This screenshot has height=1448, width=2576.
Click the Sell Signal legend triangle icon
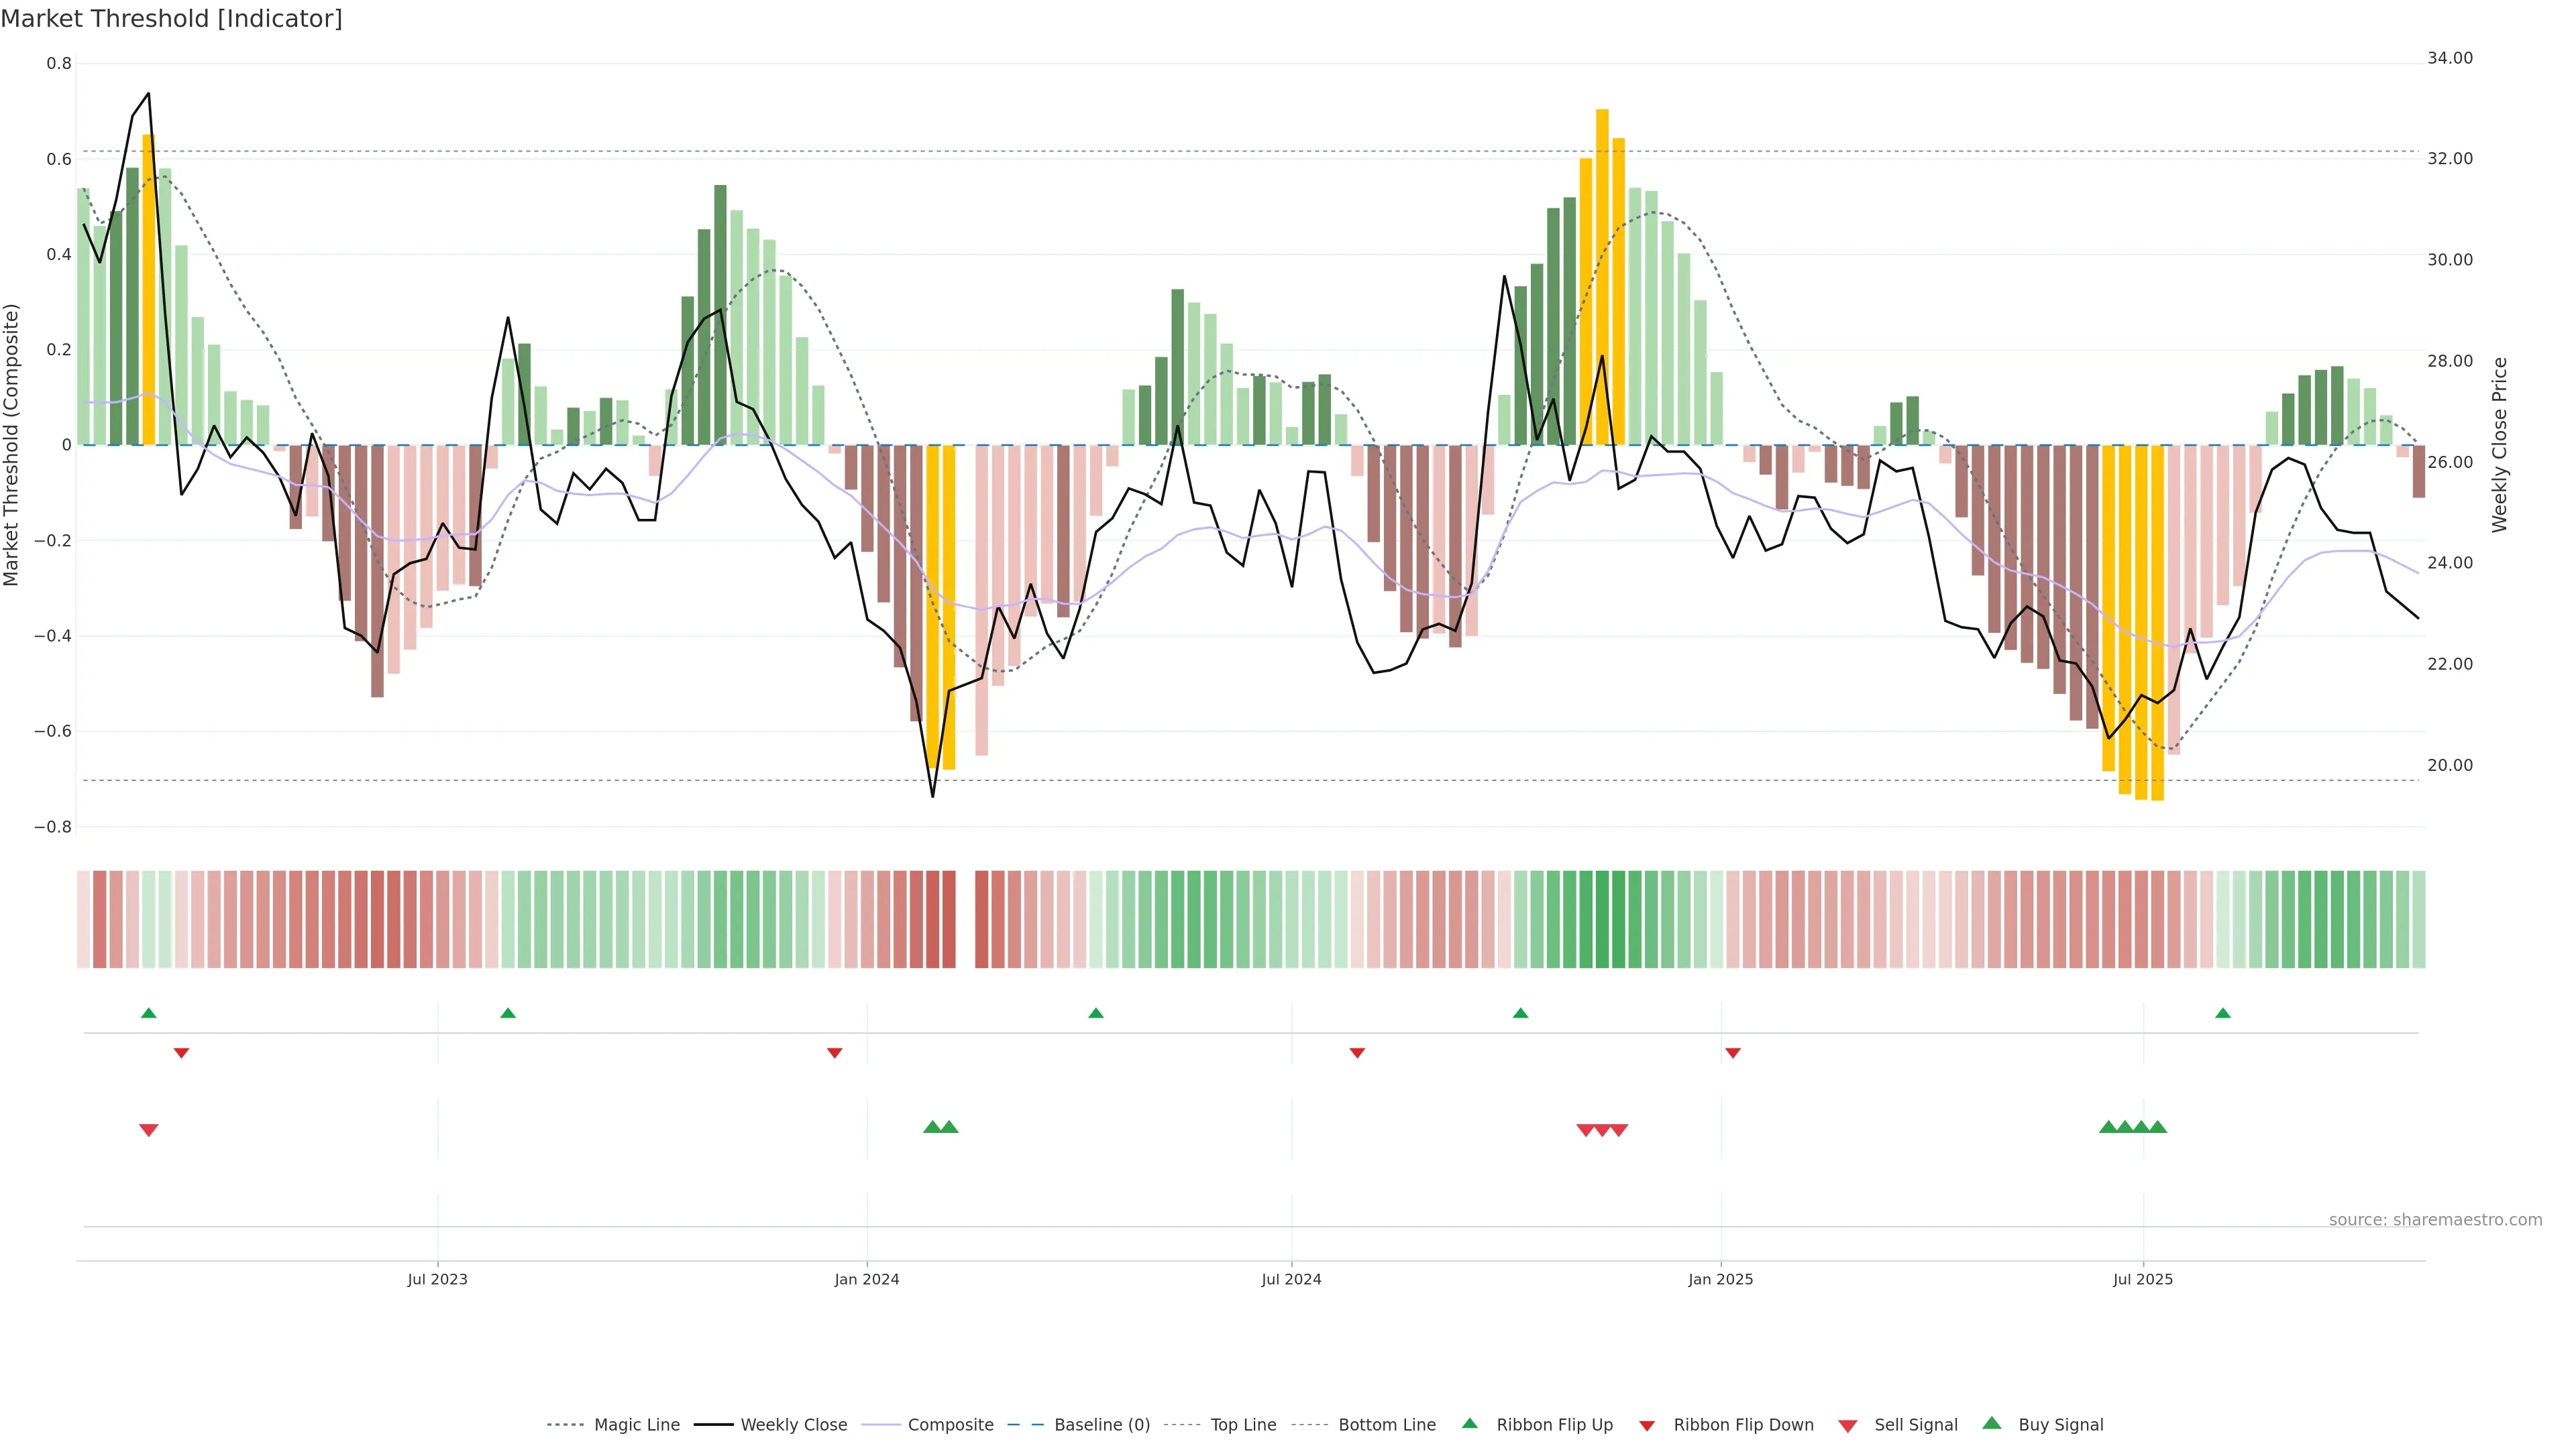click(x=1848, y=1426)
